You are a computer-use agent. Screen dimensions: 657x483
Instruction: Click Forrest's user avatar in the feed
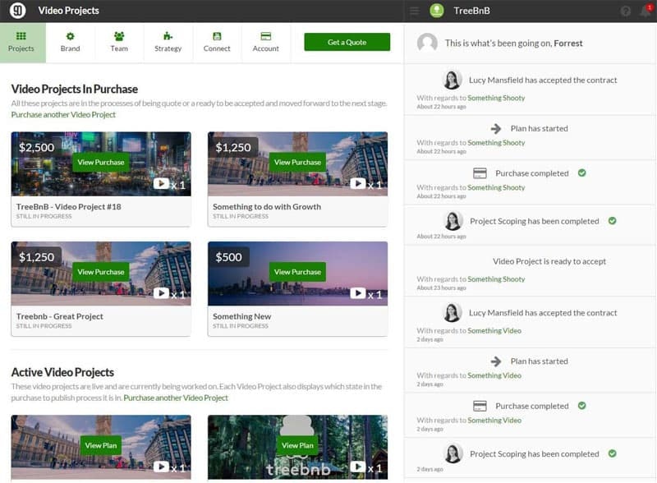[x=427, y=43]
